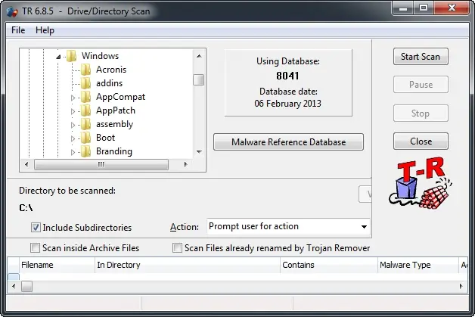Click the AppCompat folder icon
This screenshot has width=475, height=317.
(86, 97)
